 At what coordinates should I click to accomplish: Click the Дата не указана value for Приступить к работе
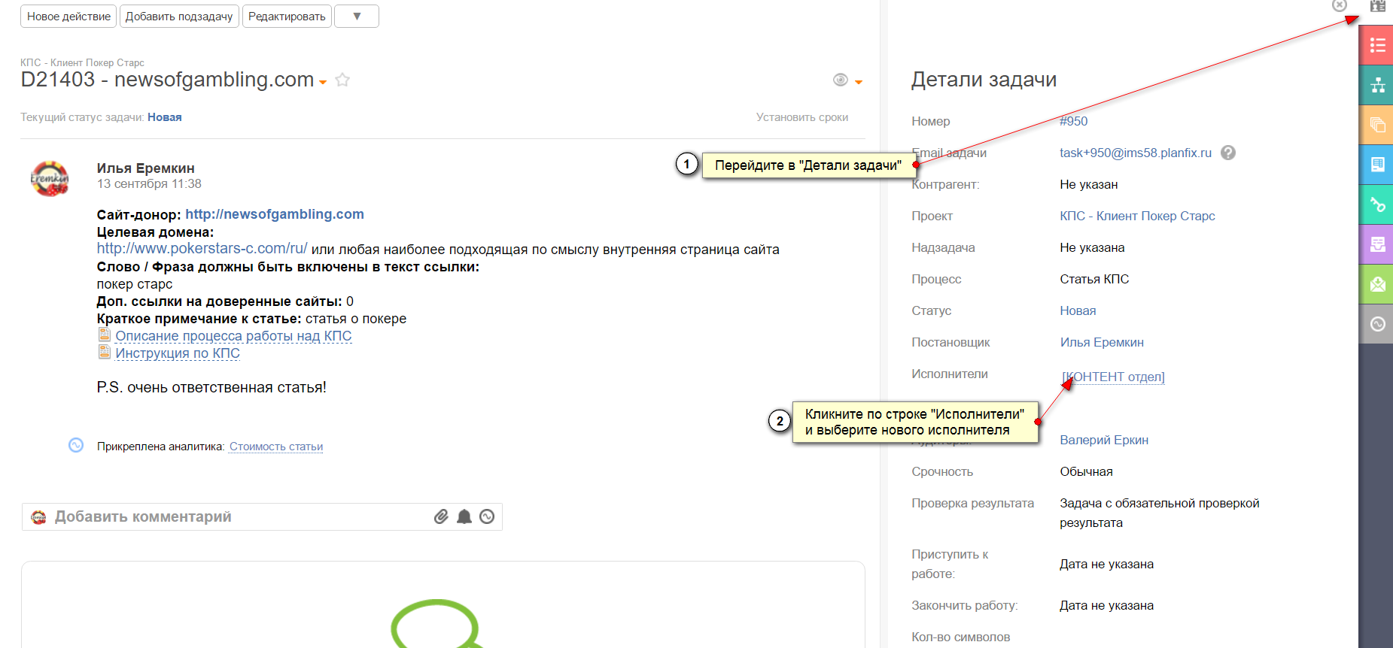(x=1106, y=564)
